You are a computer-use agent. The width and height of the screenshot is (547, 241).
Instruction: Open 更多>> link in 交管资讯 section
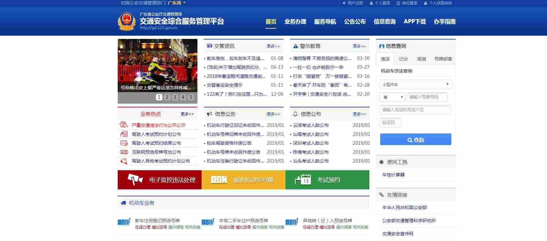coord(273,46)
